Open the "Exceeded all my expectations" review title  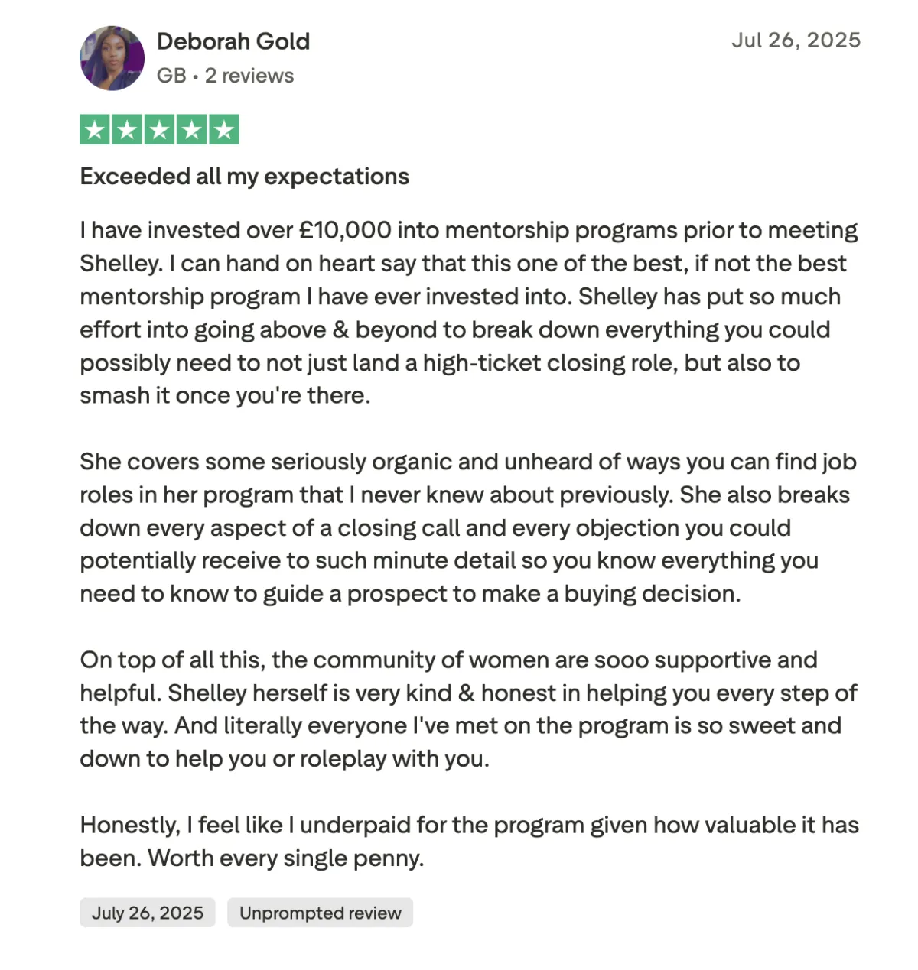pyautogui.click(x=245, y=177)
